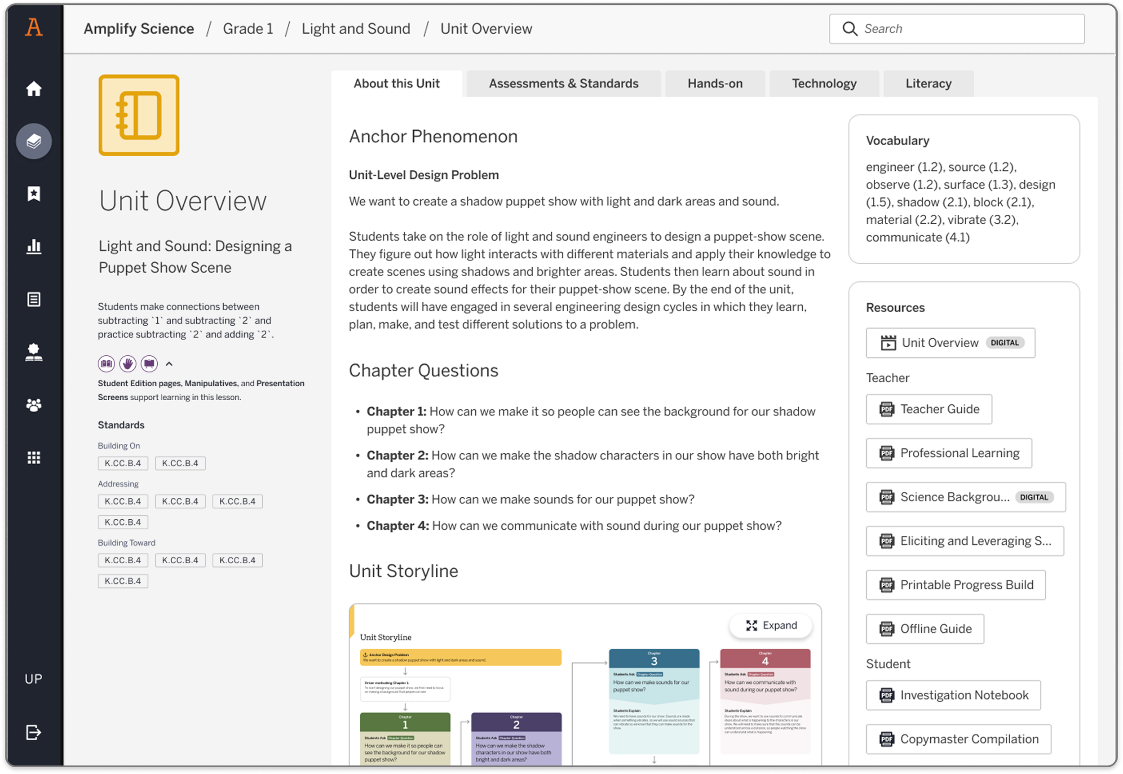Open the bar chart reporting icon
The image size is (1123, 774).
pos(33,246)
